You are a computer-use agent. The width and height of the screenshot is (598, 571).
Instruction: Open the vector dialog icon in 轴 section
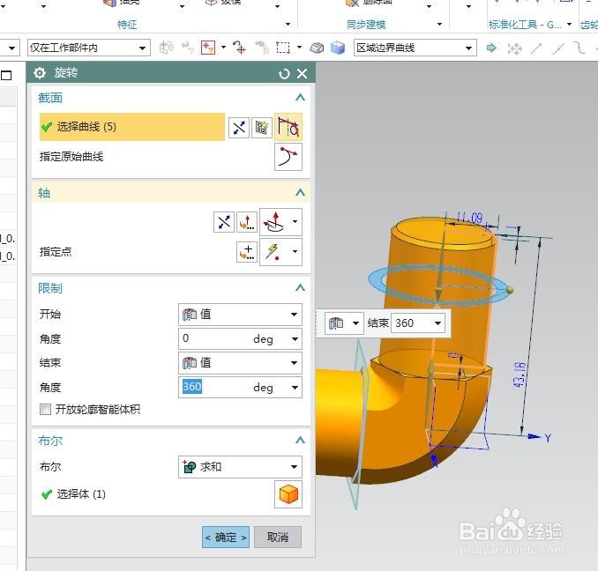(247, 222)
